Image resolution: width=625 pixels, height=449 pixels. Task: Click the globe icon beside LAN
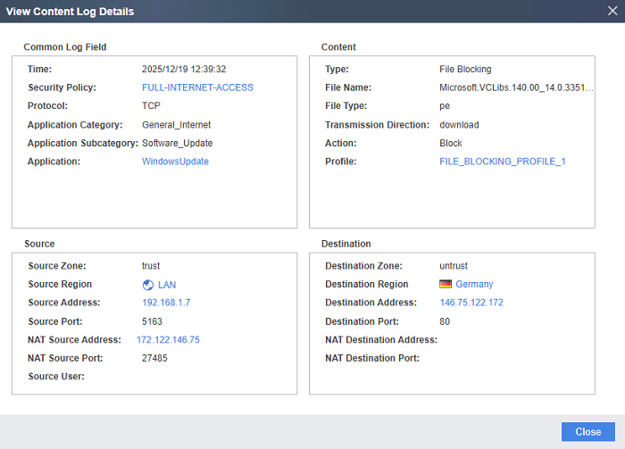(x=148, y=285)
